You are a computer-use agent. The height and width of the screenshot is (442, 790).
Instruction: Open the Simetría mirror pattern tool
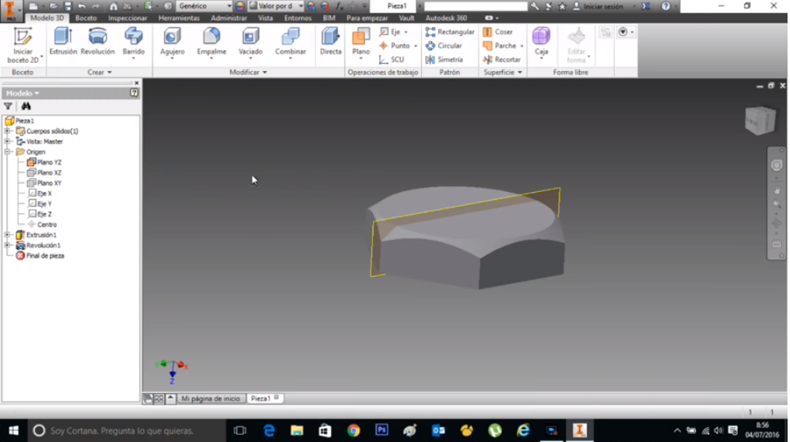444,60
